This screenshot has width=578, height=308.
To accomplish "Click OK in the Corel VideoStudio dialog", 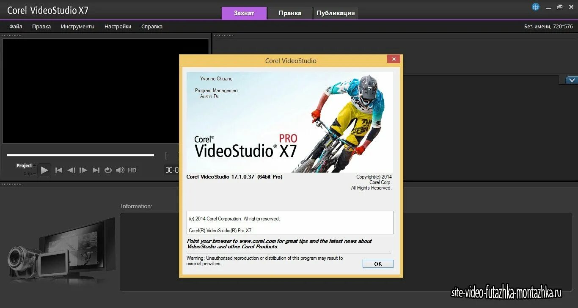I will pyautogui.click(x=378, y=264).
